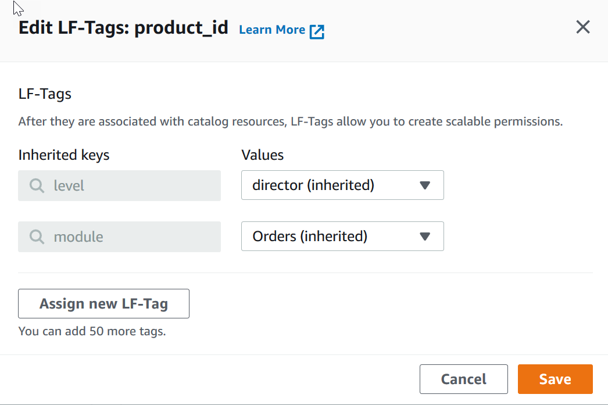Expand the value selector for the module key
Image resolution: width=608 pixels, height=405 pixels.
coord(342,236)
